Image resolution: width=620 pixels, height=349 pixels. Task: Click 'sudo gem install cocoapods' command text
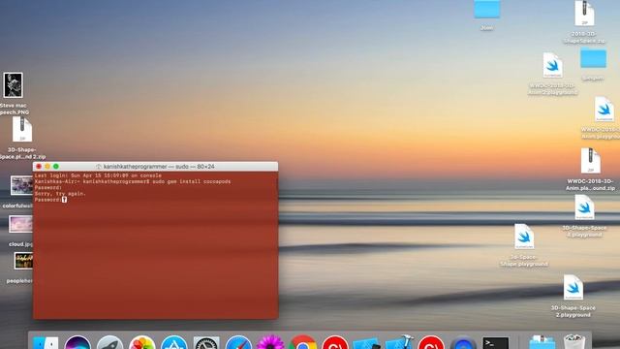coord(192,181)
